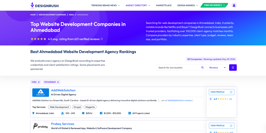Open Probey Services company title link

coord(63,124)
